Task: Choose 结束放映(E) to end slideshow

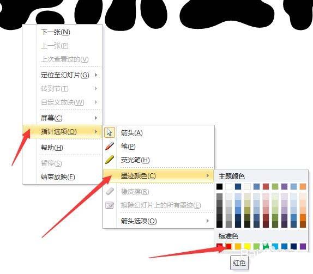Action: pyautogui.click(x=63, y=177)
